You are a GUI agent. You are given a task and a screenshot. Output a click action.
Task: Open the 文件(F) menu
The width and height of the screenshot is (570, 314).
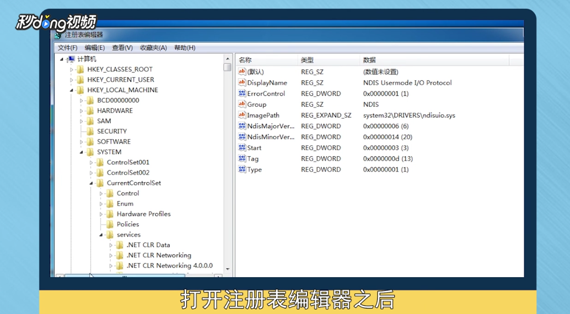pos(68,48)
